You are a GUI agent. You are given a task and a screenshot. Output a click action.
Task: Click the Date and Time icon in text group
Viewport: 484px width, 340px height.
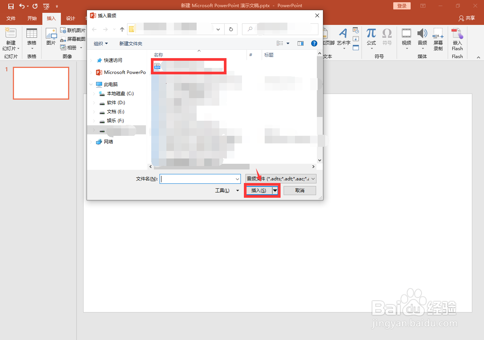(355, 30)
